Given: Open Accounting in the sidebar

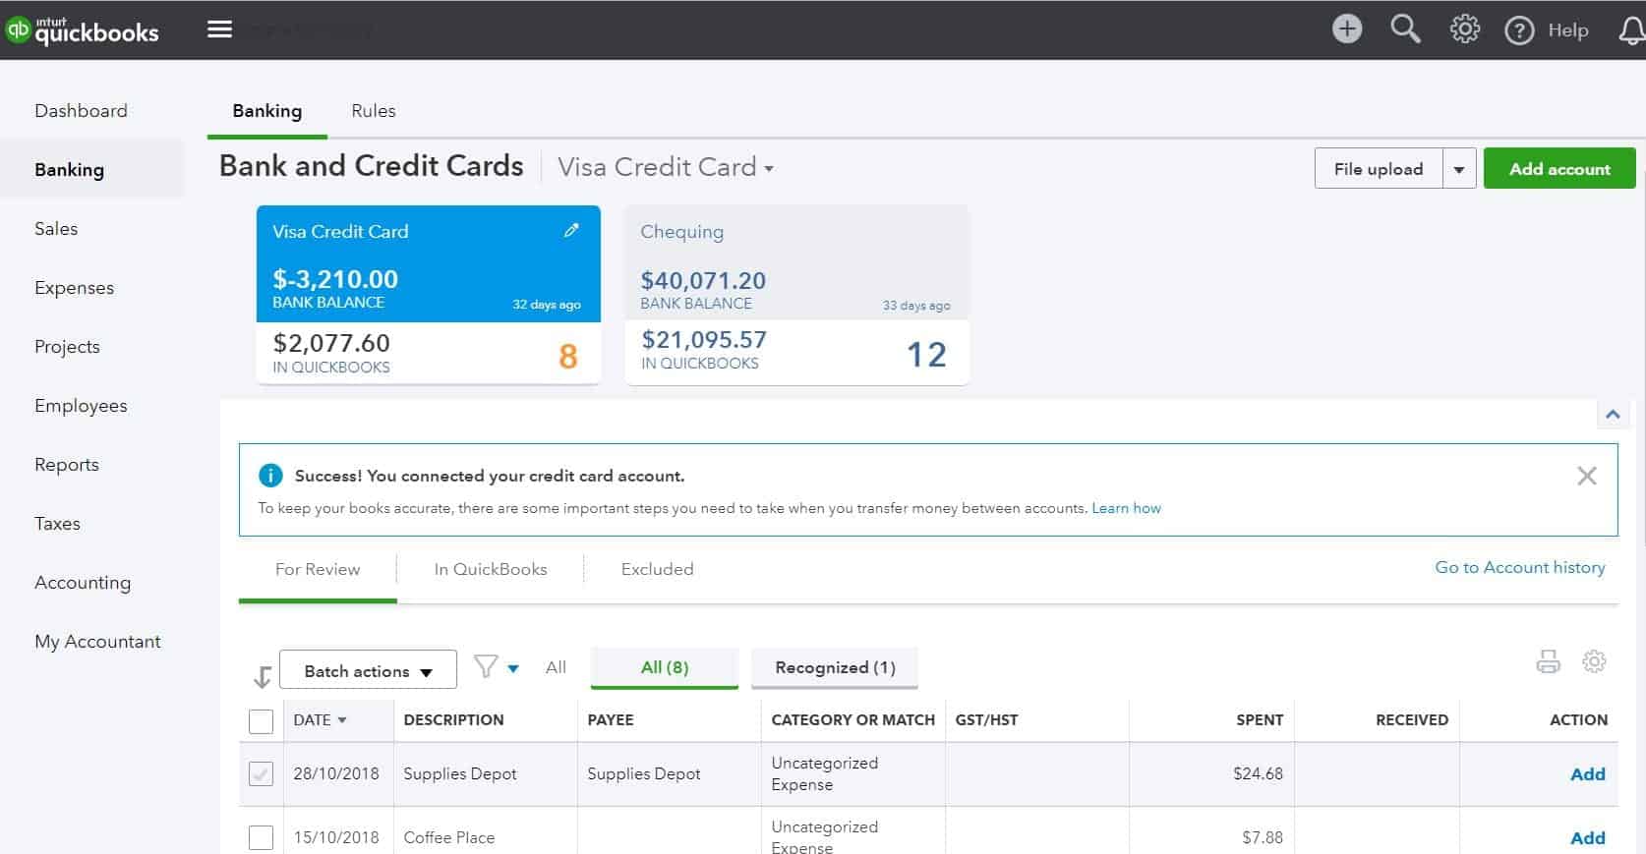Looking at the screenshot, I should [x=83, y=583].
